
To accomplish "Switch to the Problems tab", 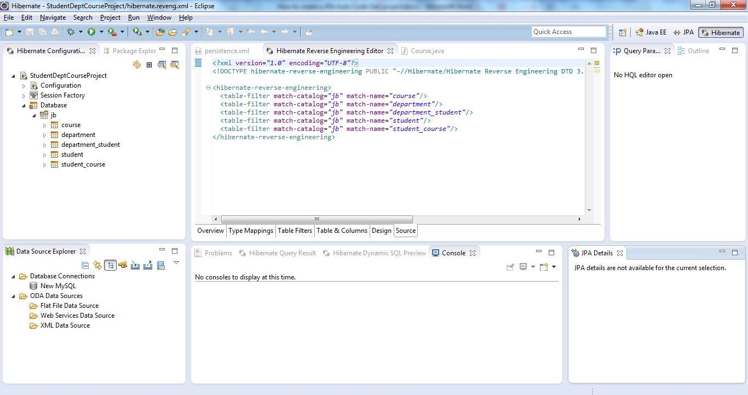I will tap(214, 253).
